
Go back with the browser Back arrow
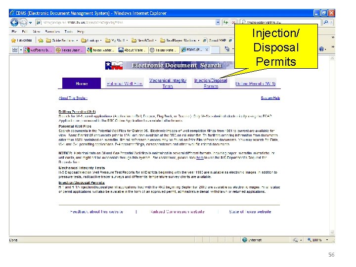14,22
